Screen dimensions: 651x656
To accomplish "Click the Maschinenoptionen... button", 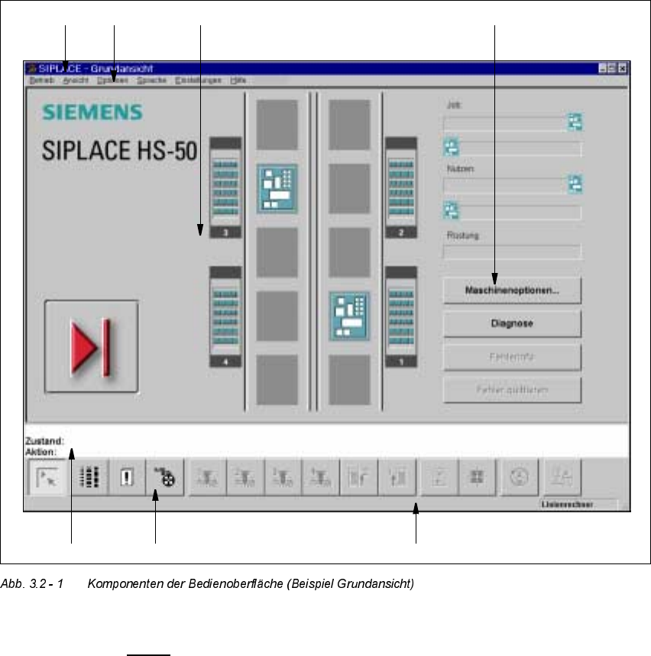I will tap(512, 291).
